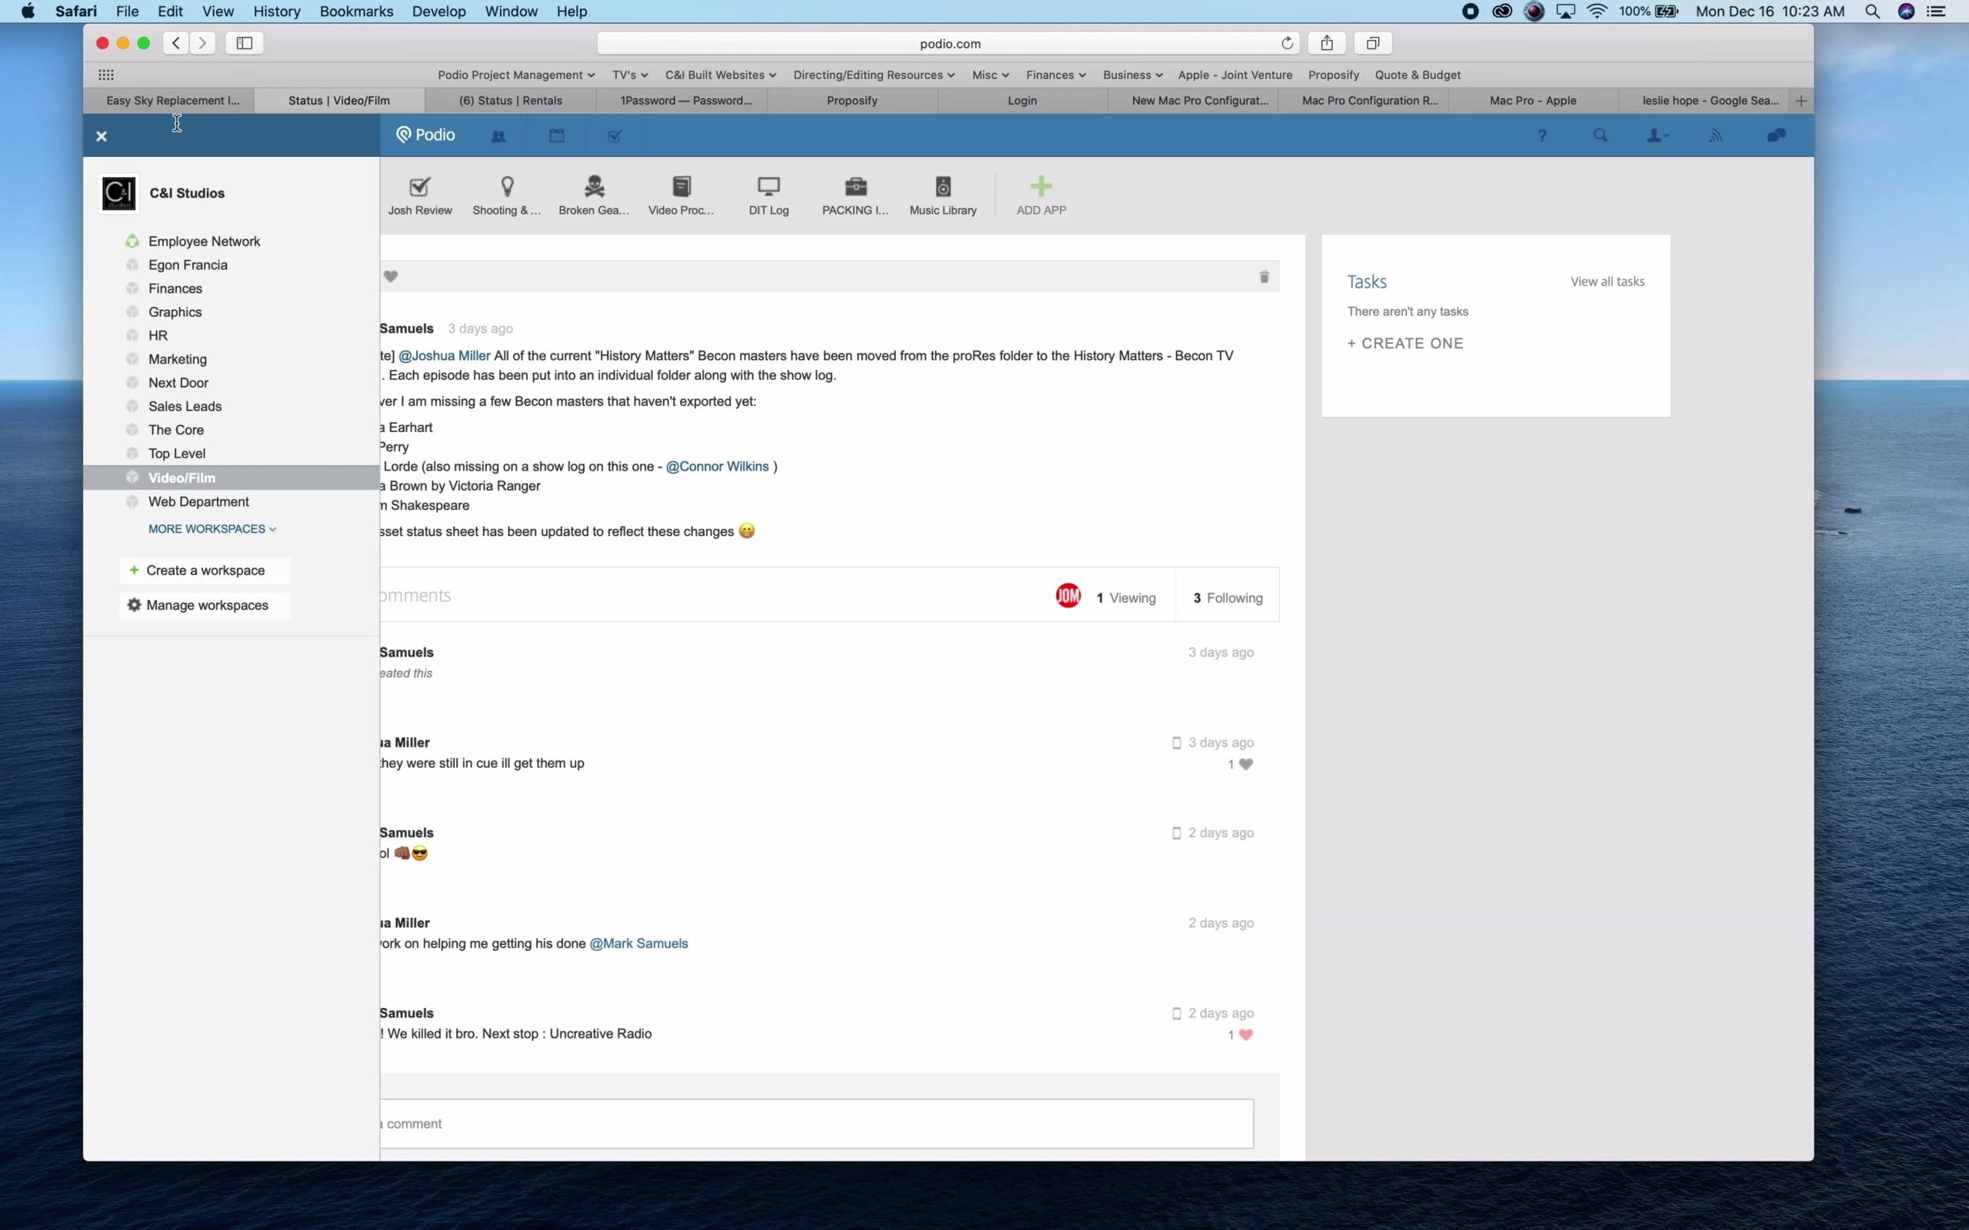Delete the post using trash icon
This screenshot has width=1969, height=1230.
point(1264,277)
